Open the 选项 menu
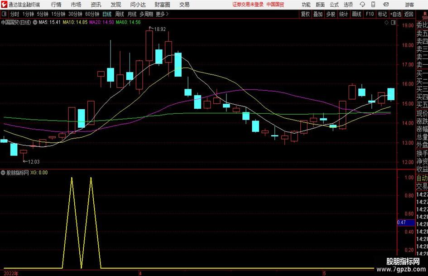428x276 pixels. [348, 5]
